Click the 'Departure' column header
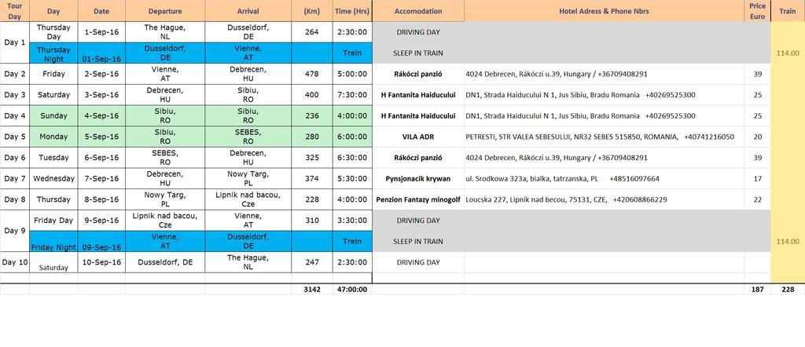The height and width of the screenshot is (347, 805). (165, 11)
